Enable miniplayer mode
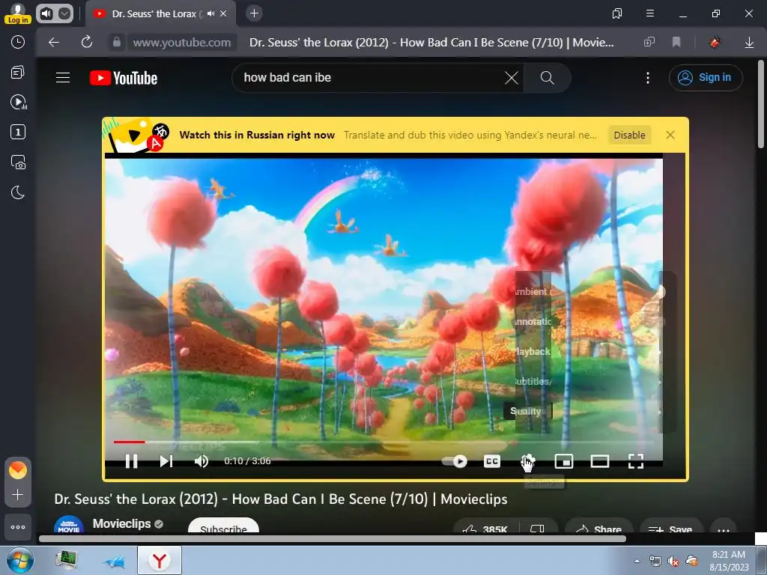This screenshot has width=767, height=575. pos(563,461)
